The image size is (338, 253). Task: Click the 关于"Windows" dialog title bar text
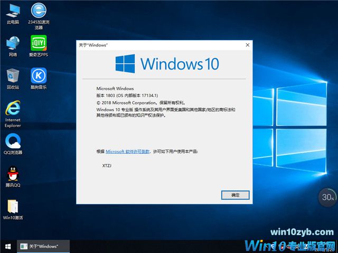93,45
